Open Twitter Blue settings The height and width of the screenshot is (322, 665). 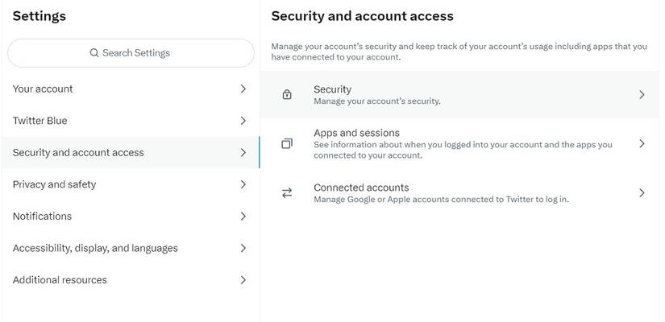pyautogui.click(x=131, y=121)
